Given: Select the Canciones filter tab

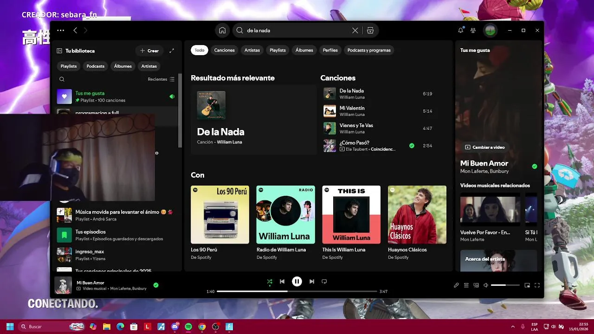Looking at the screenshot, I should pos(225,50).
